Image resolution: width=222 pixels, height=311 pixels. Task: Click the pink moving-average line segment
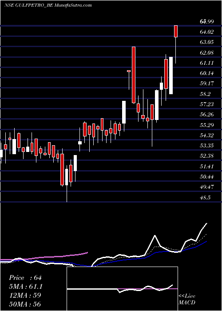pyautogui.click(x=44, y=257)
